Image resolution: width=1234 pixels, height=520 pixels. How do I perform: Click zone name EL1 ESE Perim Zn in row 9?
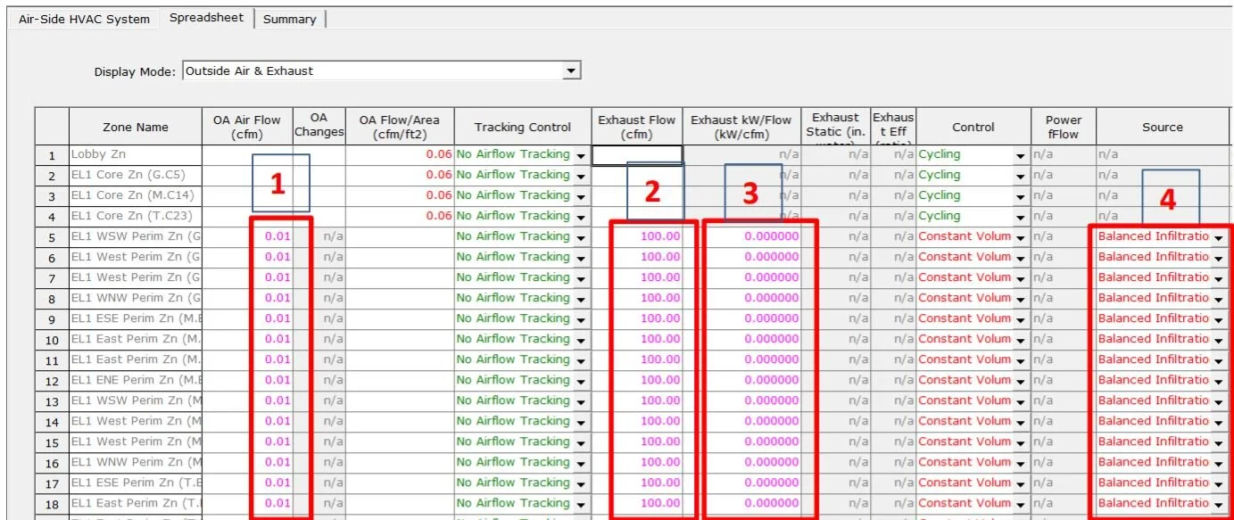pos(136,318)
